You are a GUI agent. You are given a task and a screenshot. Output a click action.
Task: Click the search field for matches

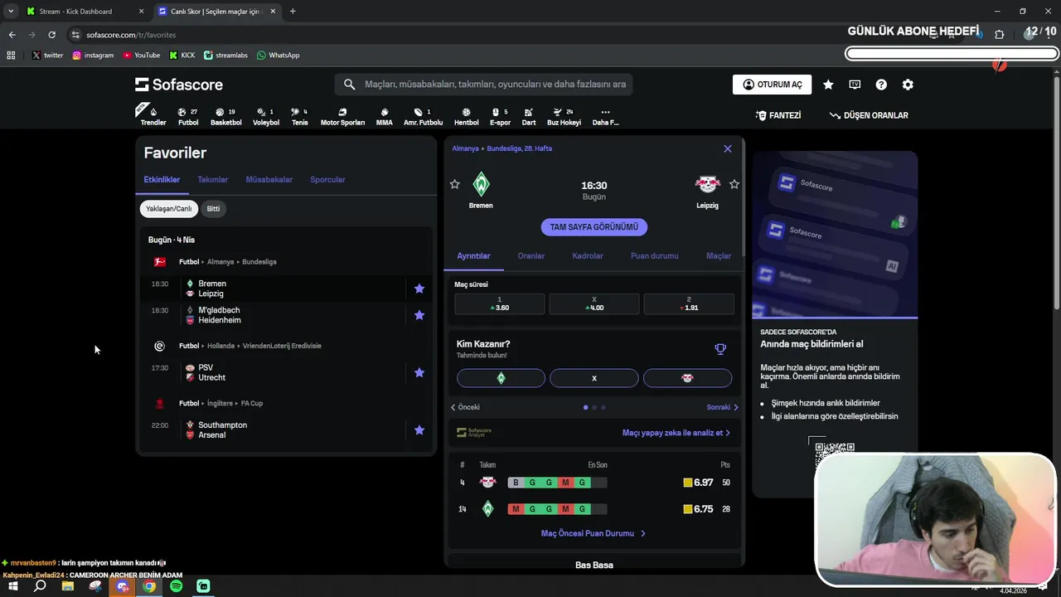pos(483,85)
